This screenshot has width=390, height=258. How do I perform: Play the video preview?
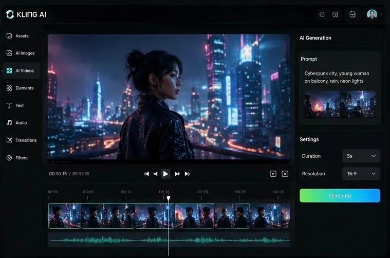165,174
